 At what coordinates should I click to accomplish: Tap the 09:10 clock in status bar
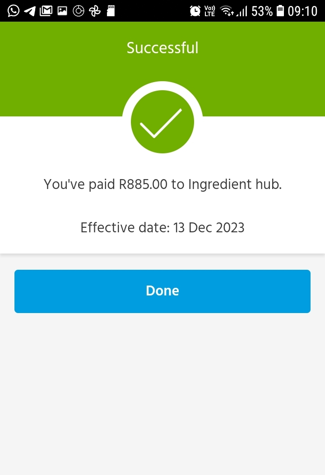tap(302, 11)
